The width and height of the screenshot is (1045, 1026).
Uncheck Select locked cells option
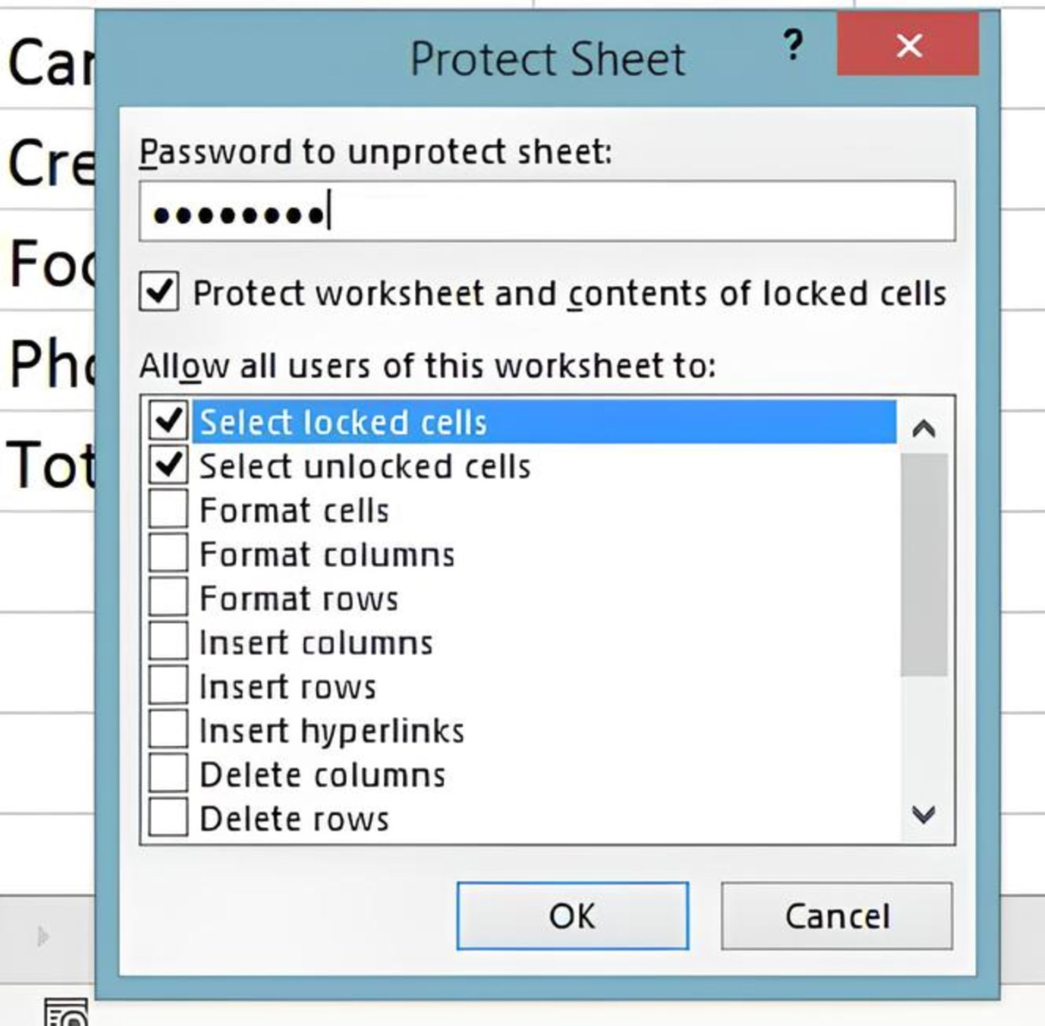pos(168,421)
